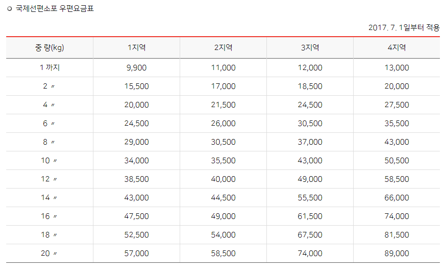The image size is (448, 269).
Task: Click the 2017. 7. 1일부터 적용 date note
Action: click(x=404, y=28)
